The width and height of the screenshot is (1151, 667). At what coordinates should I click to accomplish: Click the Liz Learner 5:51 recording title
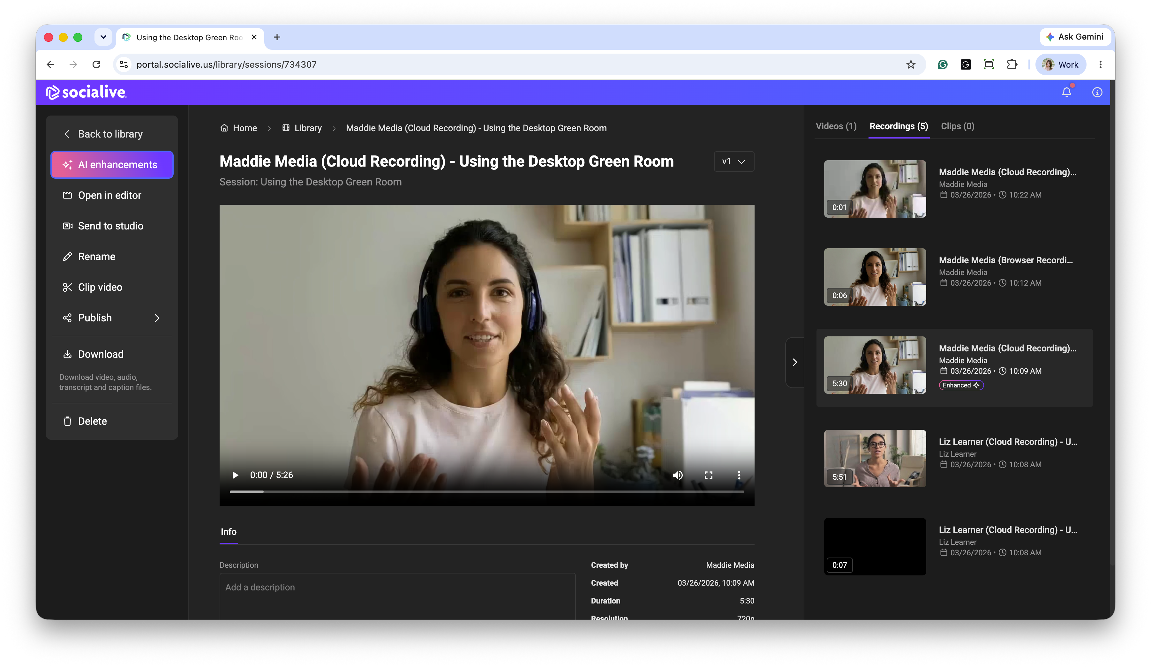click(1008, 441)
